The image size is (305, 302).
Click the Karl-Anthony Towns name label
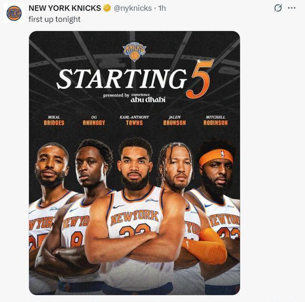[134, 121]
